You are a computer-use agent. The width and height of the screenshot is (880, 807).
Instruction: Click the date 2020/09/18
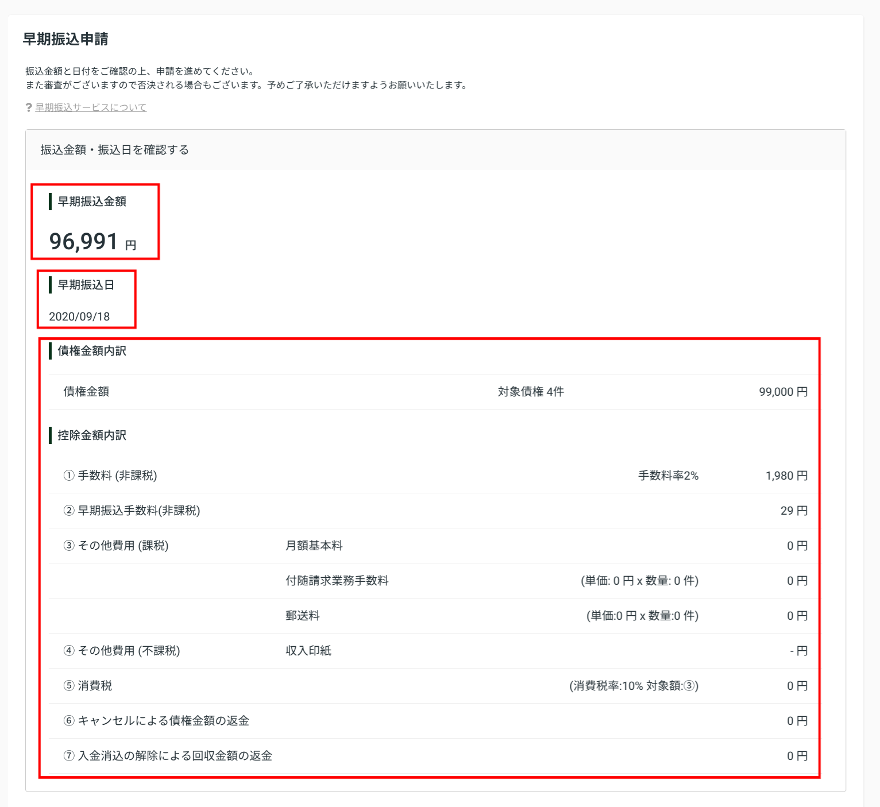click(79, 316)
